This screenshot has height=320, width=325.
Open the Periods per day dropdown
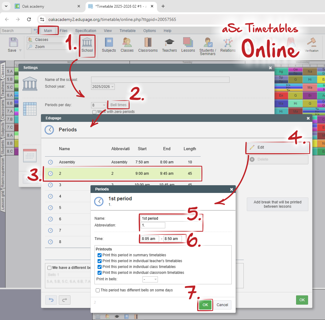[99, 105]
